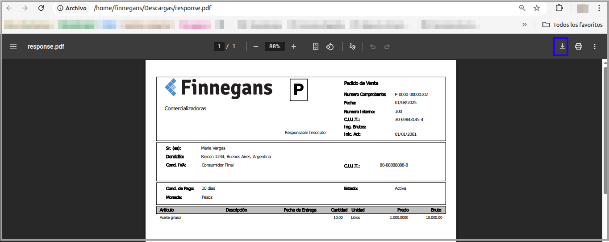Zoom out with the minus button
The height and width of the screenshot is (242, 609).
tap(256, 46)
